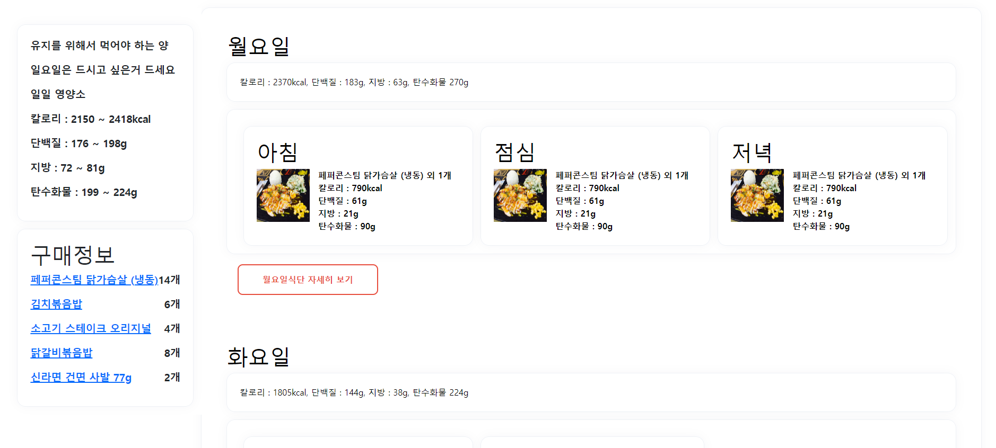Open the 페퍼콘스팀 닭가슴살 (냉동) purchase link
Image resolution: width=996 pixels, height=448 pixels.
click(x=94, y=280)
